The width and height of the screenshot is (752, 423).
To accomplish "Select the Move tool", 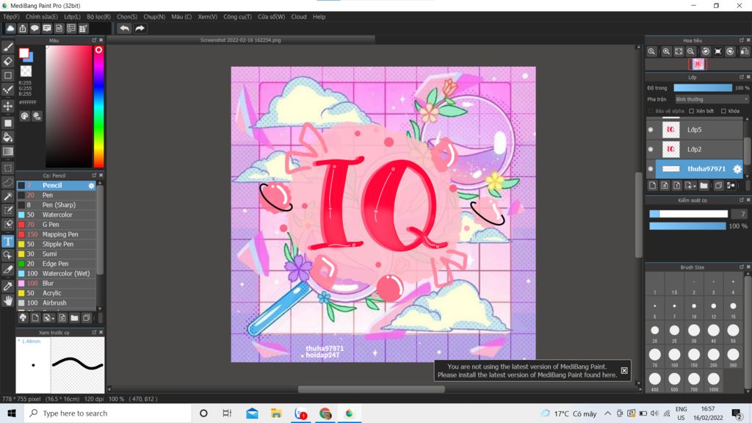I will coord(7,106).
